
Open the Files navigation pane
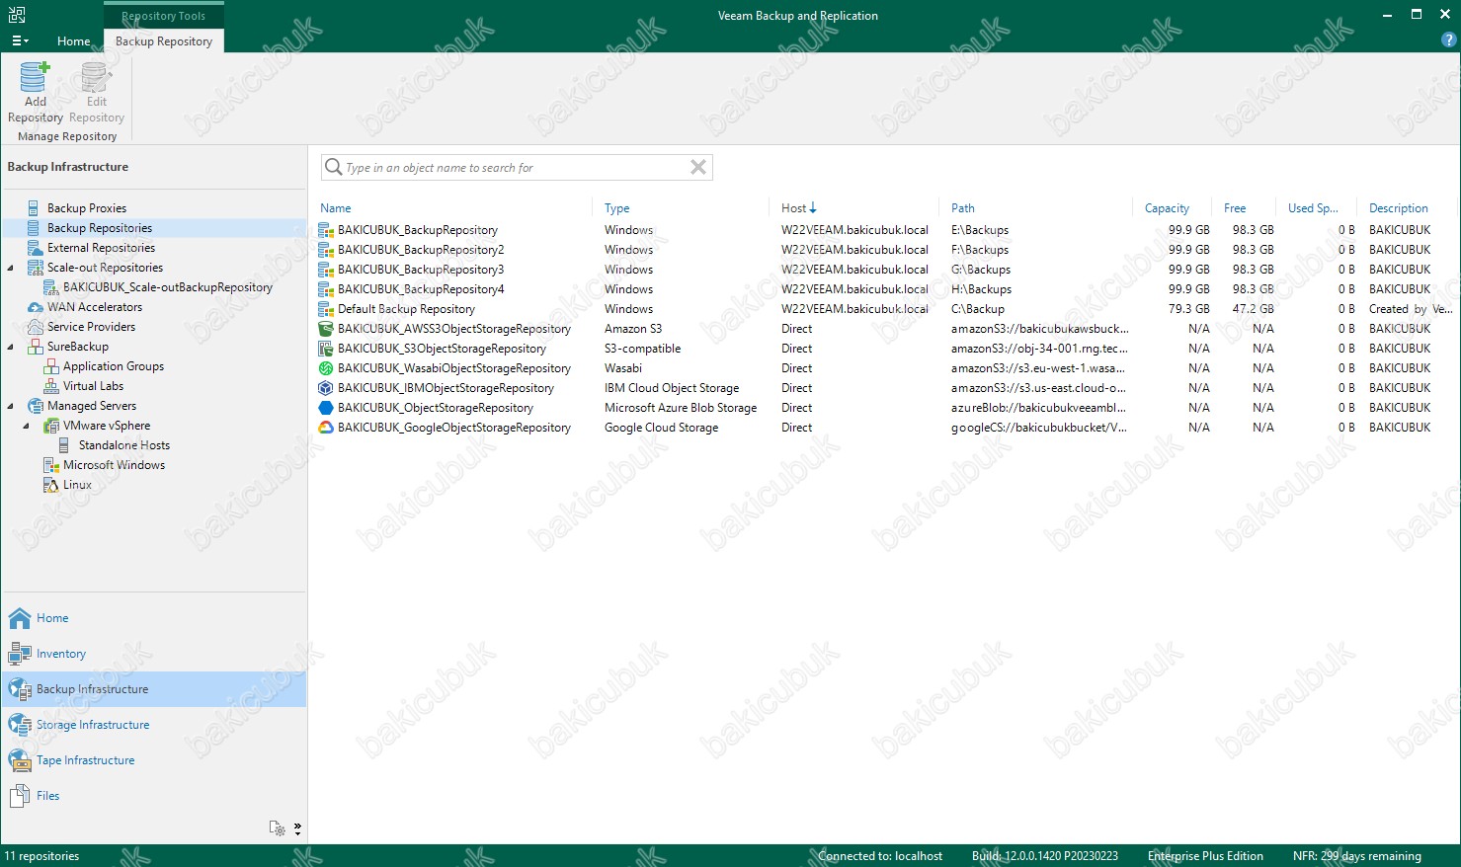pyautogui.click(x=154, y=796)
